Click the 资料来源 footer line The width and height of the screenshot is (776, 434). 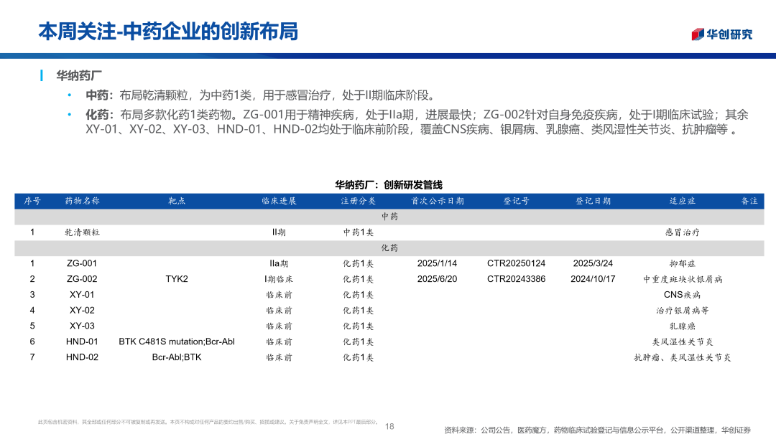click(597, 430)
